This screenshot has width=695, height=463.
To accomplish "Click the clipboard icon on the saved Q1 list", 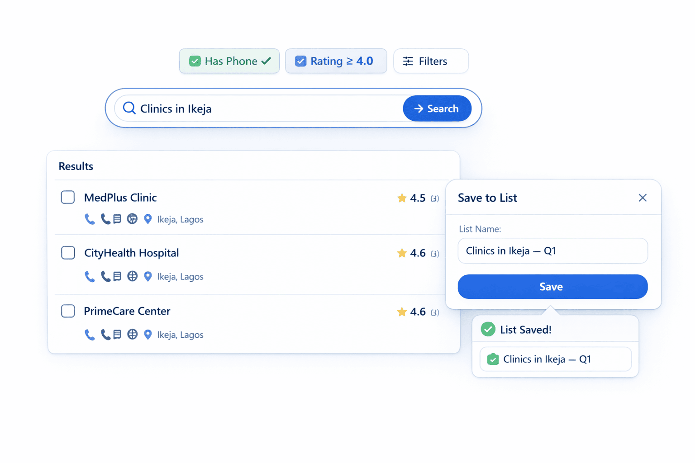I will 493,359.
